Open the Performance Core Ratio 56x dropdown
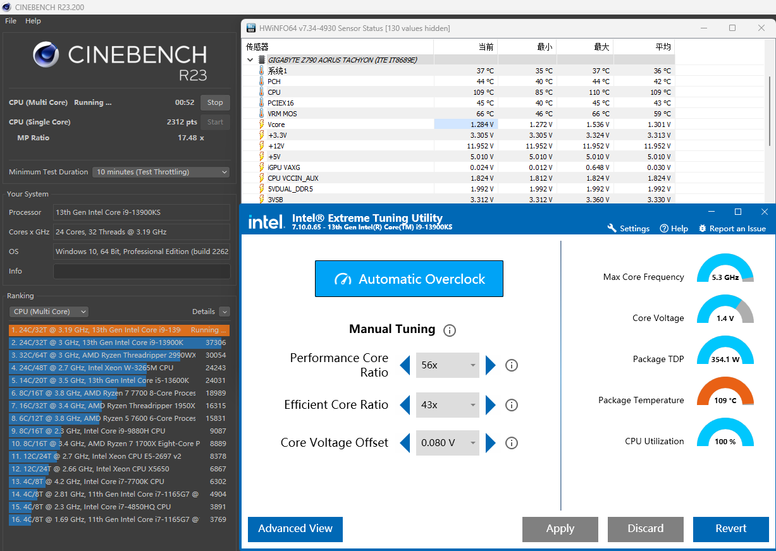The image size is (776, 551). [x=448, y=365]
